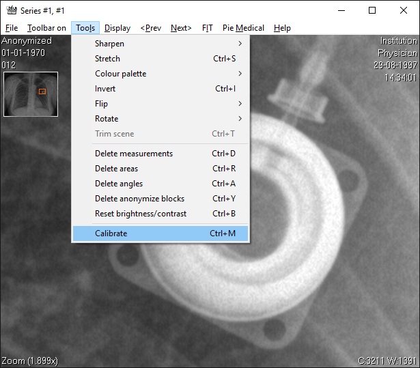This screenshot has height=368, width=420.
Task: Click the 29-08-1997 study date text
Action: click(x=395, y=65)
